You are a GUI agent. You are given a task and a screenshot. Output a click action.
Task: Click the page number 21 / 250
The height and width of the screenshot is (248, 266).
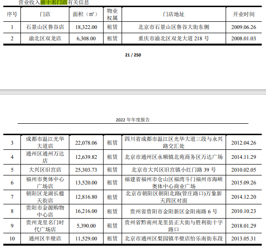(133, 55)
